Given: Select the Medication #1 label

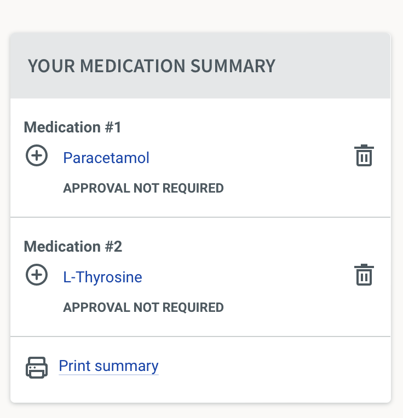Looking at the screenshot, I should [72, 127].
